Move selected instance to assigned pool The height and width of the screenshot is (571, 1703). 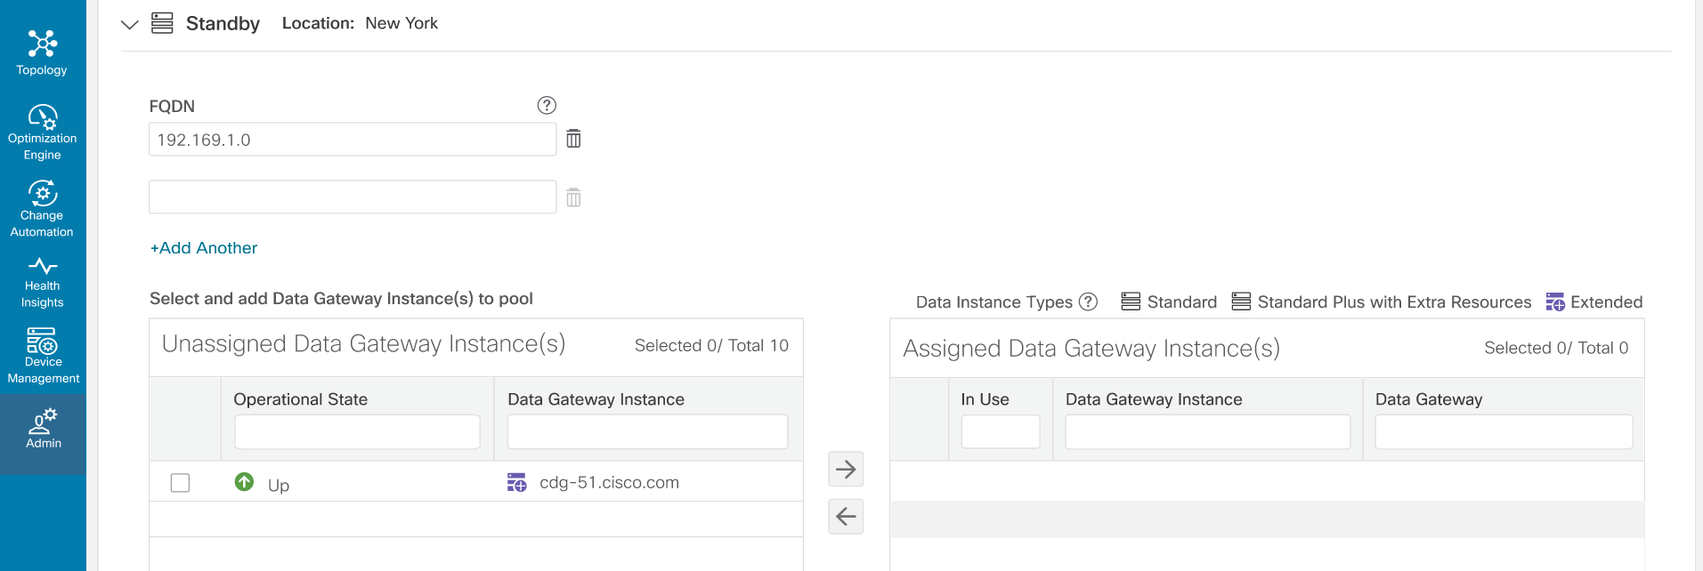pyautogui.click(x=846, y=469)
